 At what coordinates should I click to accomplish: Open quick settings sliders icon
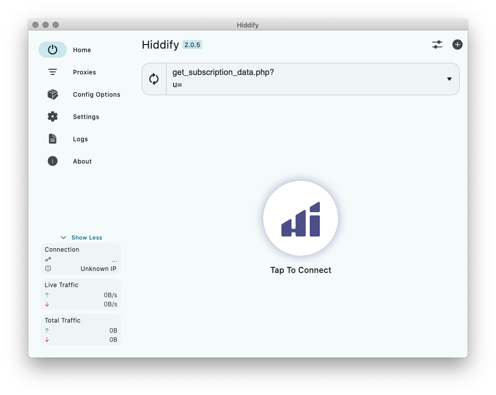pyautogui.click(x=437, y=45)
